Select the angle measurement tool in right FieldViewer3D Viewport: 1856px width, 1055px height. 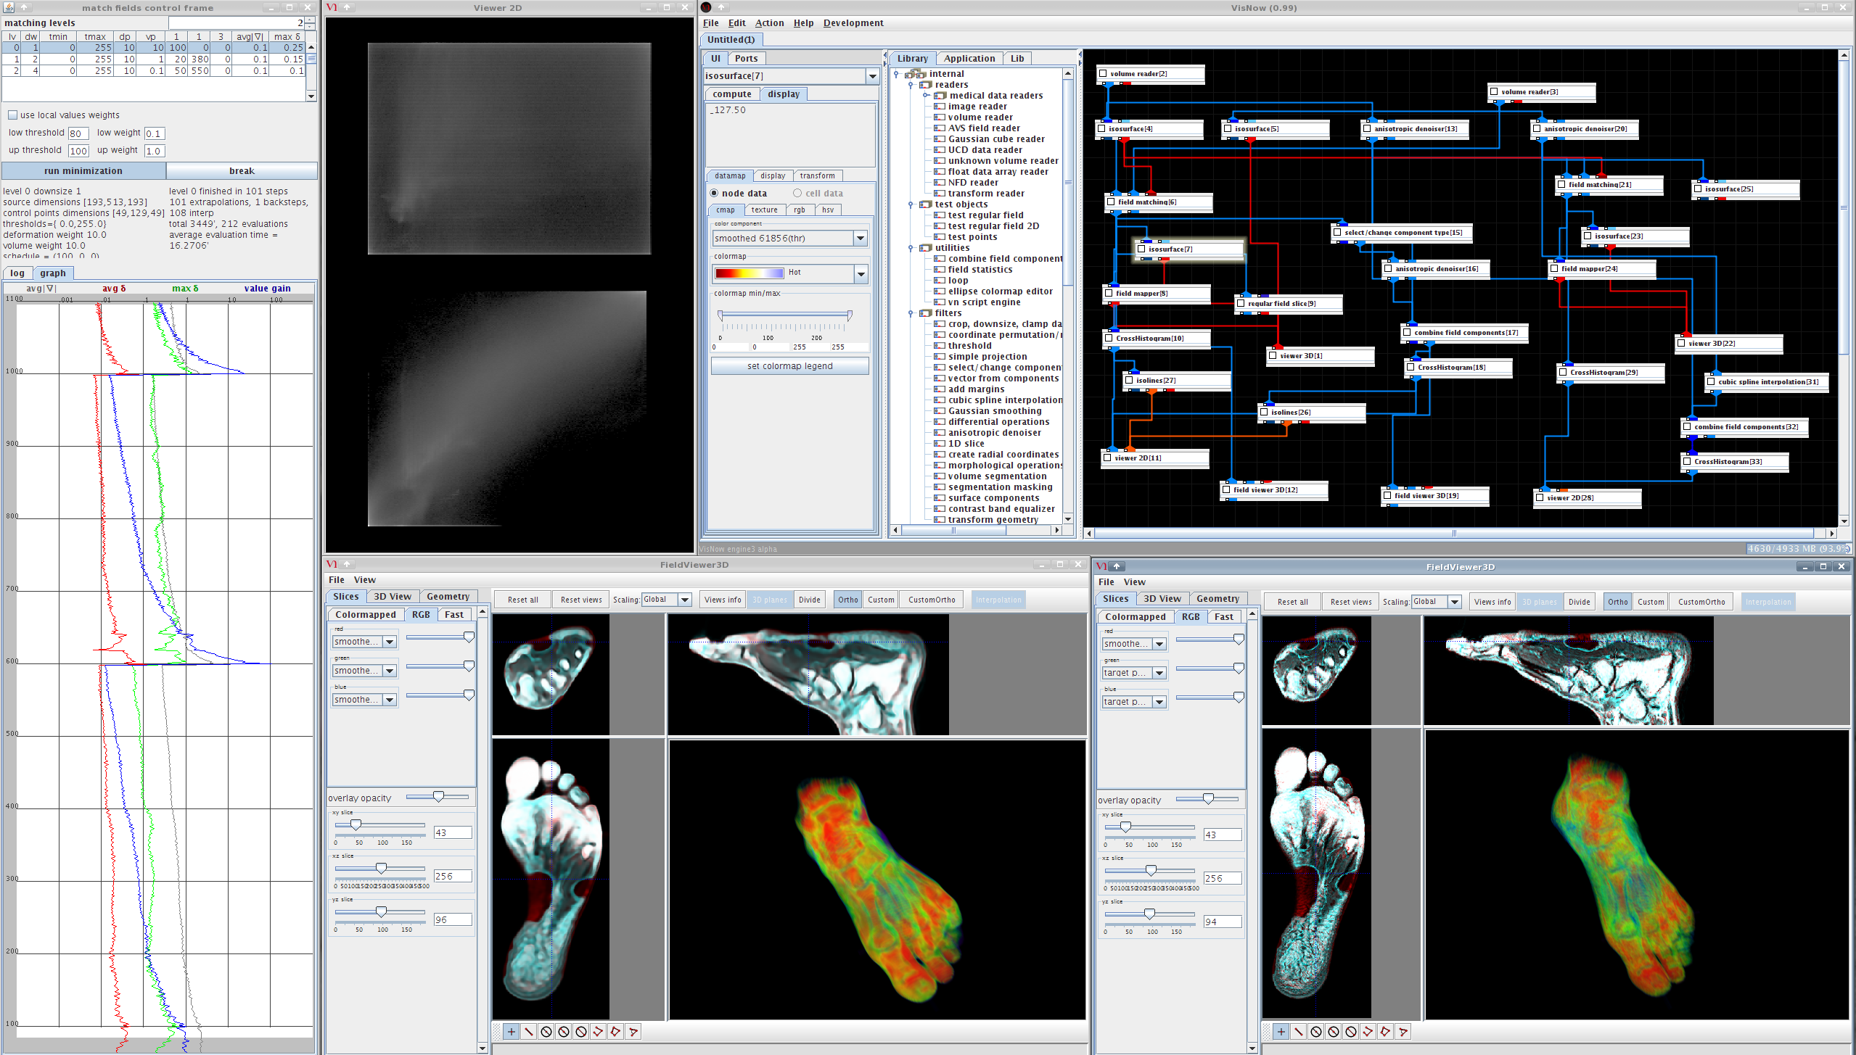click(1403, 1032)
